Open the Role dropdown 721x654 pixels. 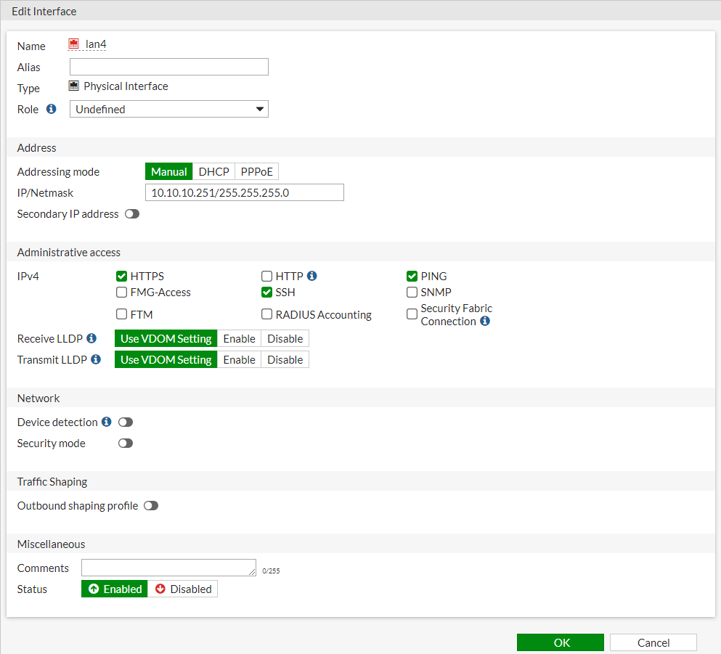point(169,110)
